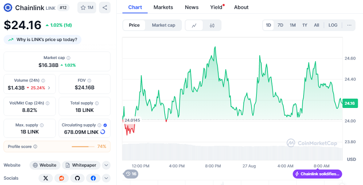Open Chainlink's X (Twitter) social icon
363x185 pixels.
(46, 178)
